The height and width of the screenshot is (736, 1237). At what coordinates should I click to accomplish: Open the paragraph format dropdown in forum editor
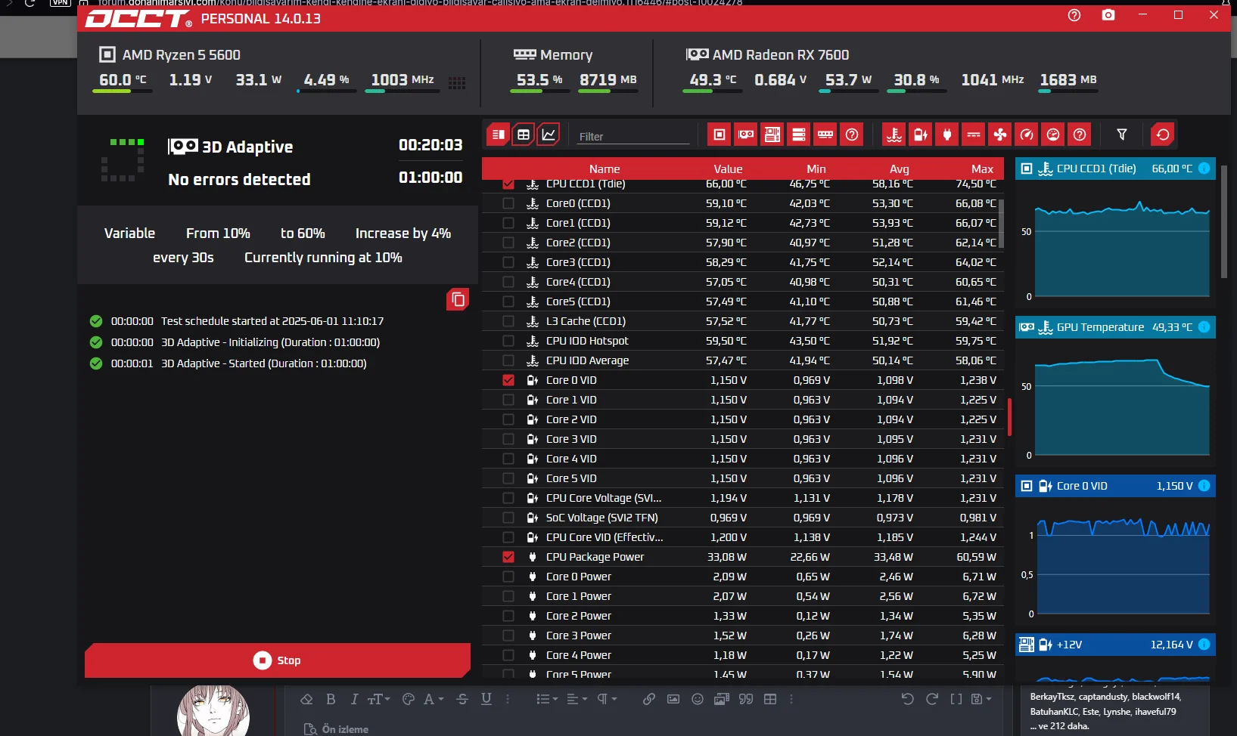pyautogui.click(x=607, y=699)
